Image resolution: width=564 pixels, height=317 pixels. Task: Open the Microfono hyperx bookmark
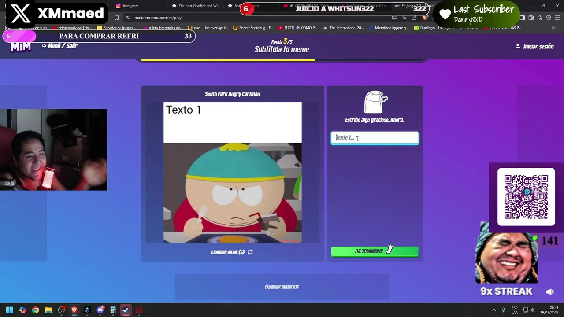388,28
